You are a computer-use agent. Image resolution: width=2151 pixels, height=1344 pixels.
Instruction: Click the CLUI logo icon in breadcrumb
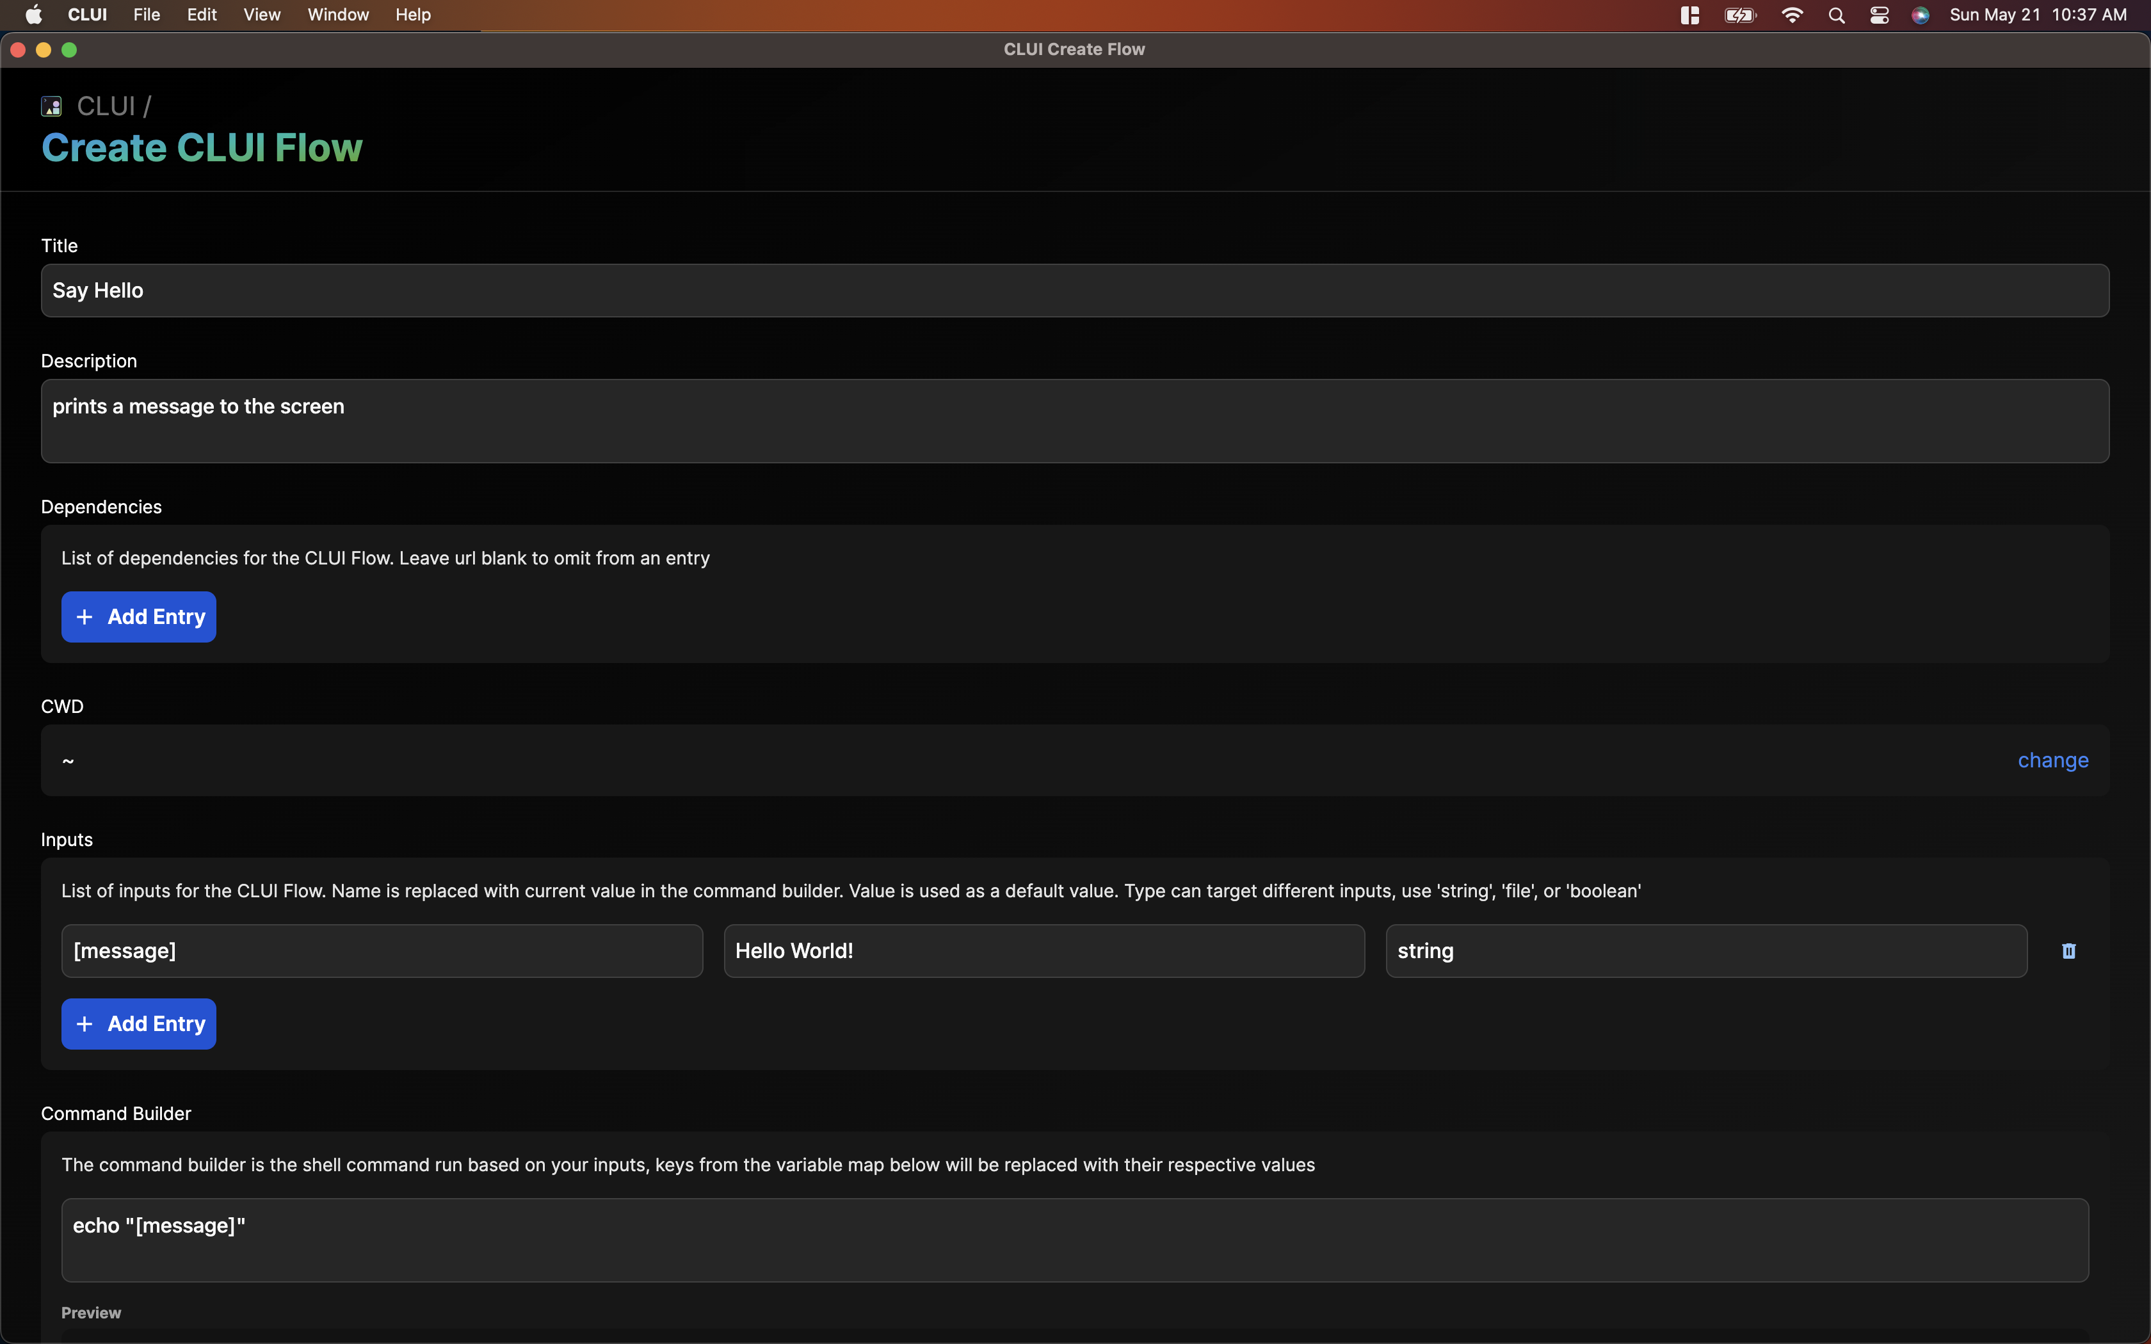tap(52, 107)
